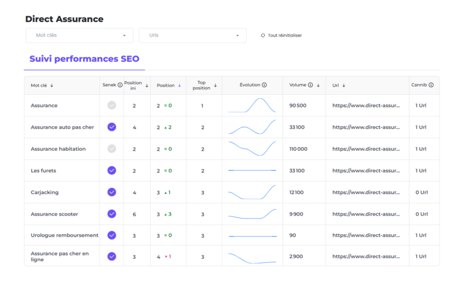Viewport: 450px width, 281px height.
Task: Select the Suivi performances SEO tab
Action: click(84, 59)
